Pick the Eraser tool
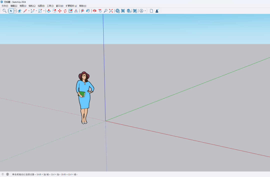Viewport: 270px width, 177px height. point(19,11)
